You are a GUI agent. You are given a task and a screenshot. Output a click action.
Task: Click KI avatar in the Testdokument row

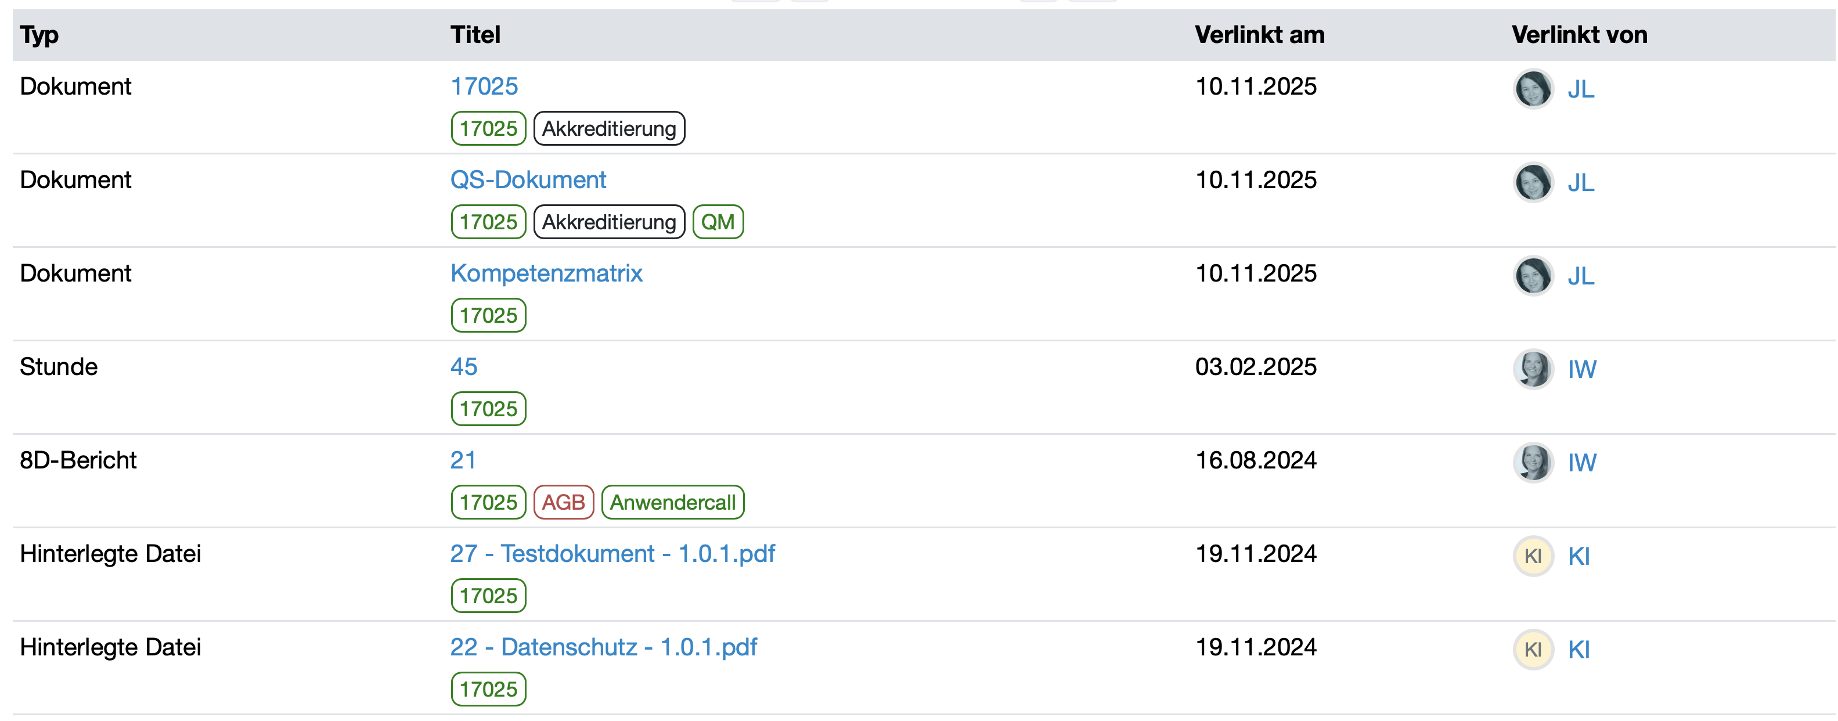(x=1533, y=556)
